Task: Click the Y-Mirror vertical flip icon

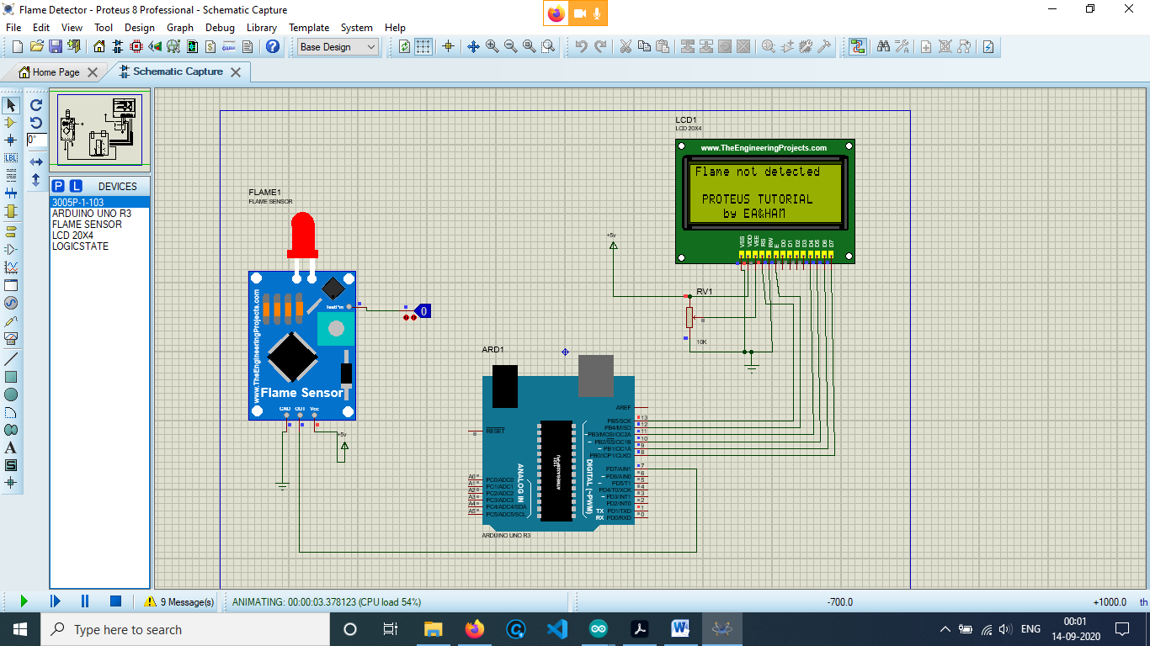Action: 36,179
